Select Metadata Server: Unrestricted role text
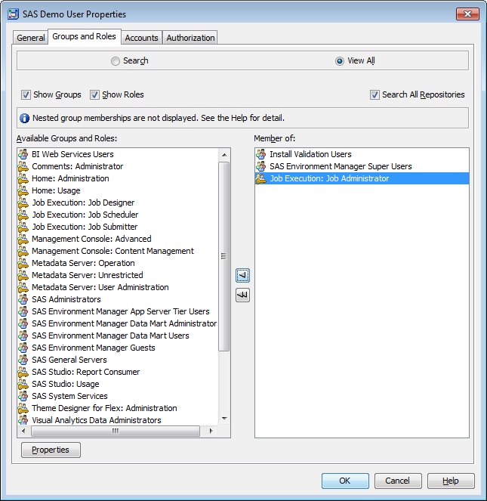487x501 pixels. pyautogui.click(x=88, y=275)
